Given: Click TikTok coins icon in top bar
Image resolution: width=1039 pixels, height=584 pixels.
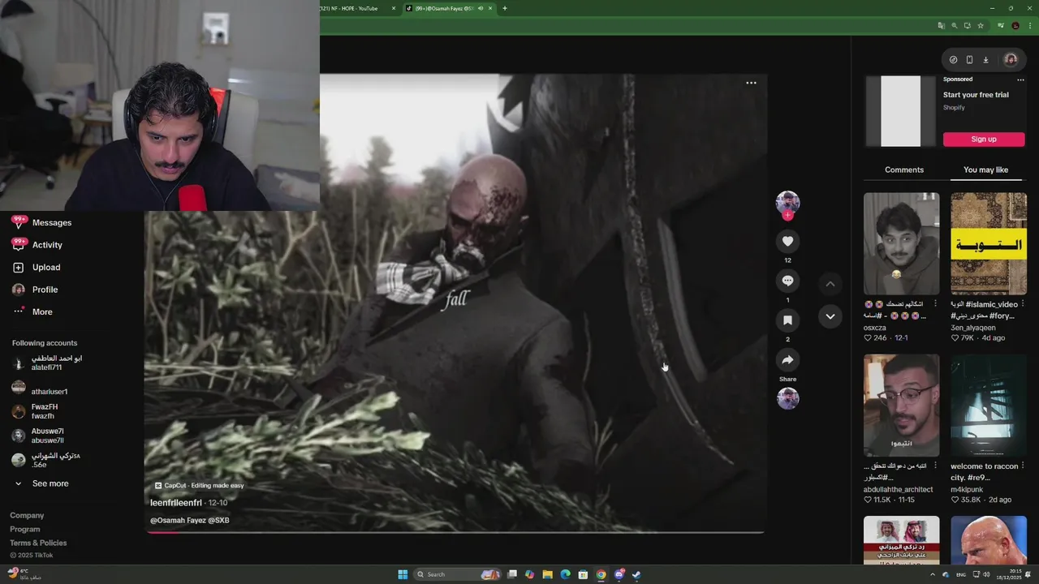Looking at the screenshot, I should coord(953,59).
